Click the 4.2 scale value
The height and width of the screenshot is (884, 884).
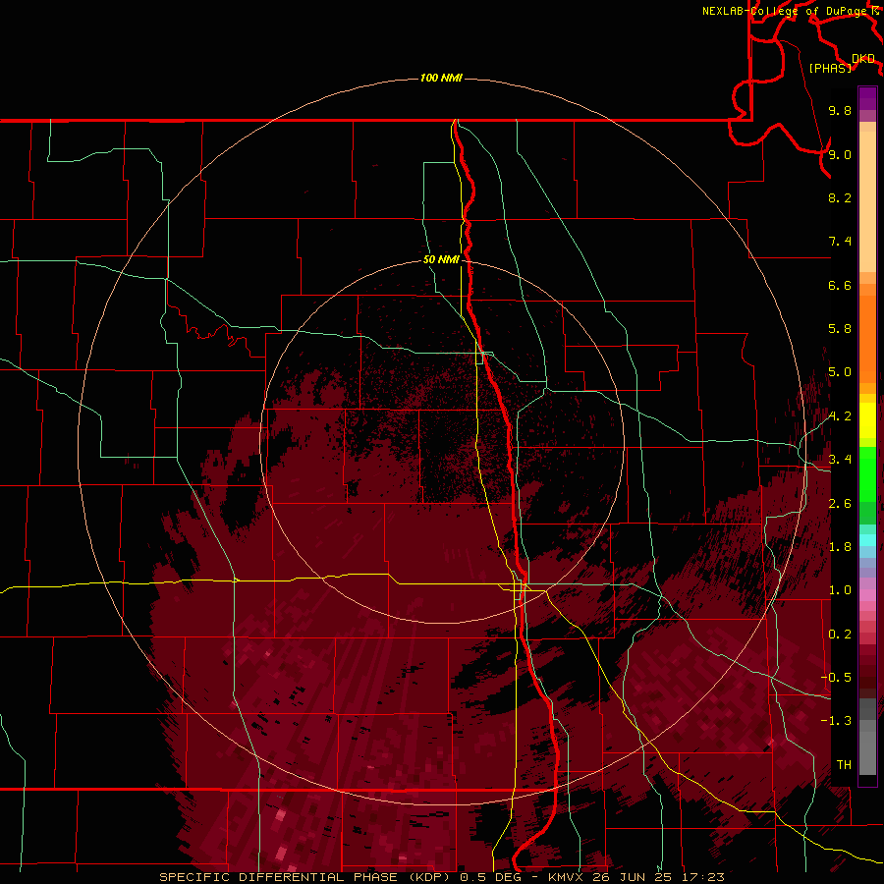pos(840,416)
